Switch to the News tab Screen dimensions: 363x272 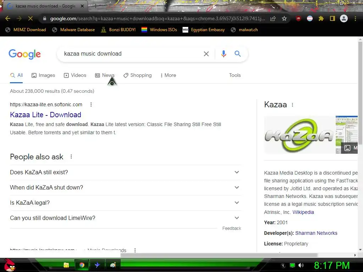click(105, 75)
